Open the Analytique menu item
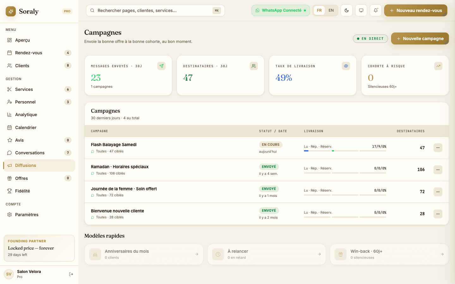This screenshot has height=284, width=455. pyautogui.click(x=26, y=115)
